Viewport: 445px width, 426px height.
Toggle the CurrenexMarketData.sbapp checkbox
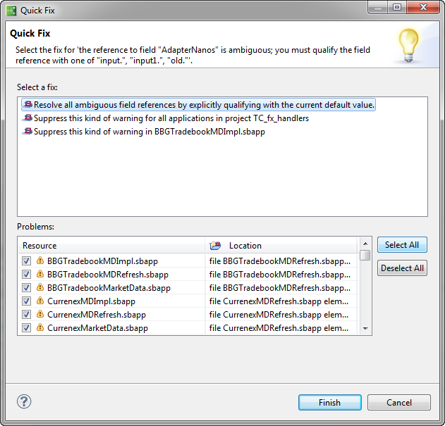tap(27, 327)
